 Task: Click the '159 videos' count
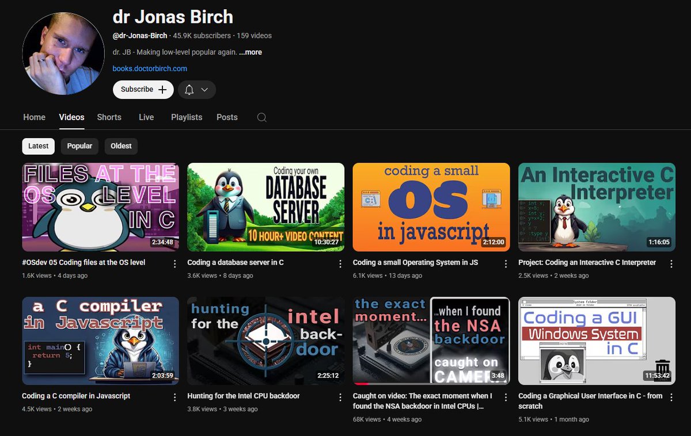click(x=255, y=36)
